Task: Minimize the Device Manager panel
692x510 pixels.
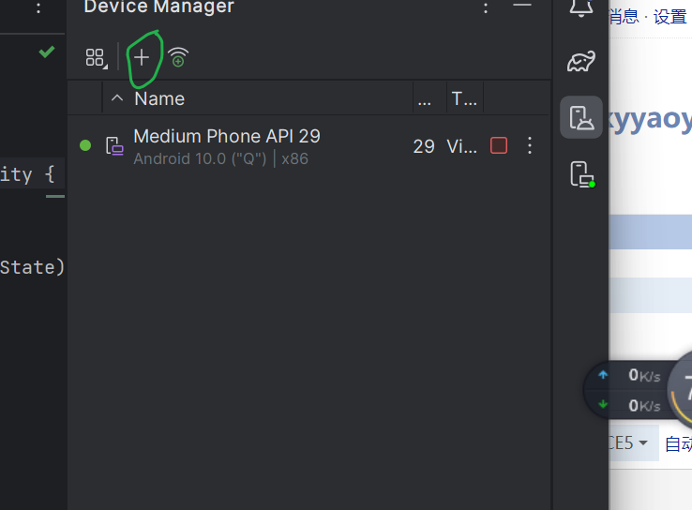Action: [522, 7]
